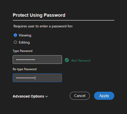Image resolution: width=127 pixels, height=114 pixels.
Task: Click the Protect Using Password heading
Action: (39, 15)
